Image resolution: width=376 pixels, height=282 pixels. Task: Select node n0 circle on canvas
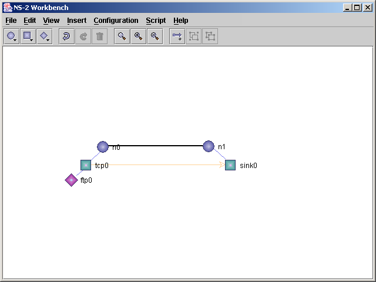coord(103,147)
